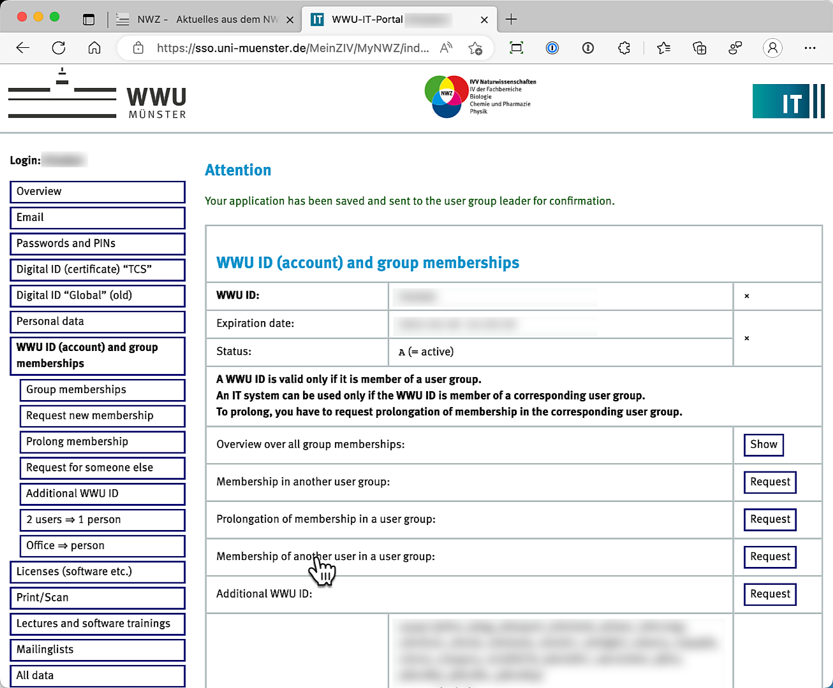
Task: Click Show for all group memberships
Action: tap(763, 445)
